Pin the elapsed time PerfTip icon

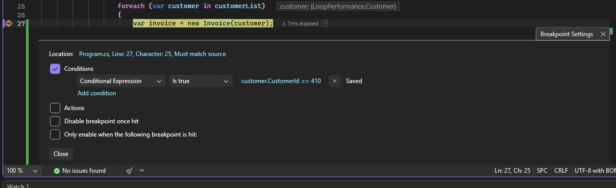(325, 23)
